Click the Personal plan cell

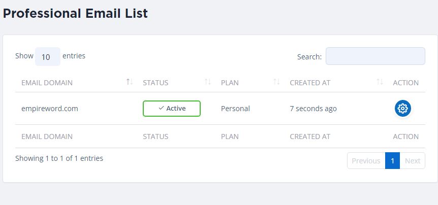click(235, 109)
